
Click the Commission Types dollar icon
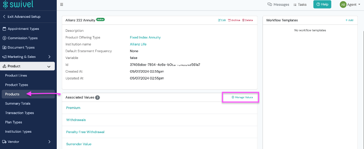[4, 38]
